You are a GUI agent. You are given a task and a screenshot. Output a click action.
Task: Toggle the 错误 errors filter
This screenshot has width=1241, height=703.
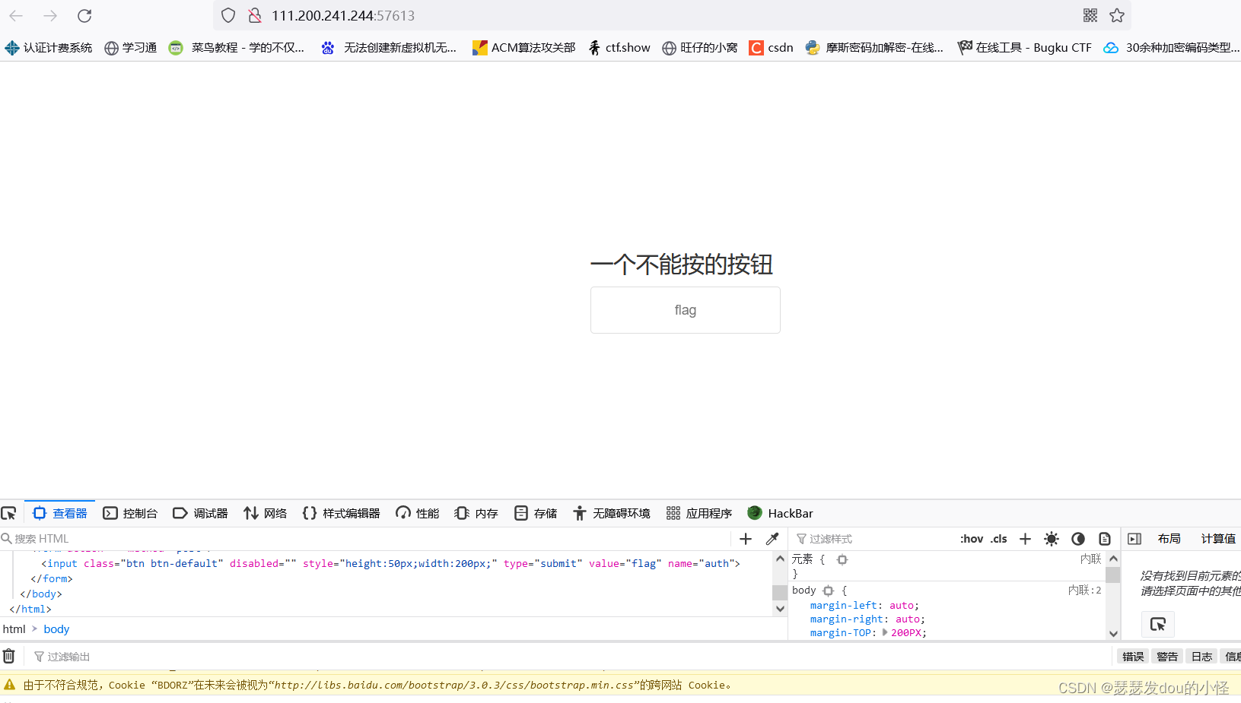click(x=1133, y=656)
